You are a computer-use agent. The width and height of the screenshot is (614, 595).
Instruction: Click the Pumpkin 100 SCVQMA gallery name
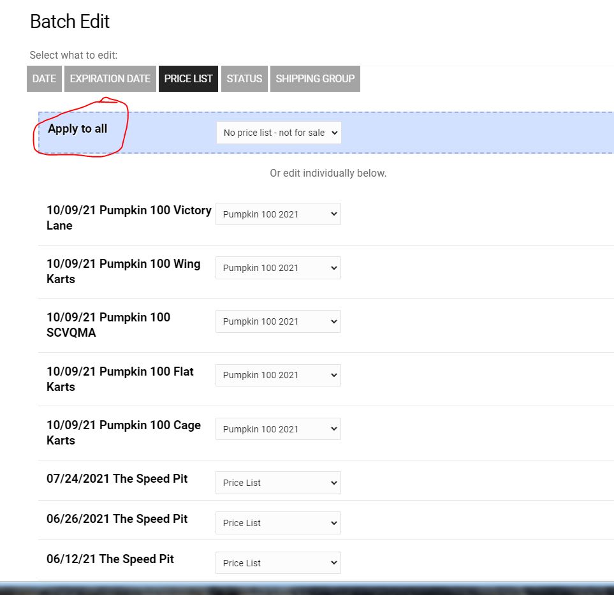pyautogui.click(x=108, y=325)
